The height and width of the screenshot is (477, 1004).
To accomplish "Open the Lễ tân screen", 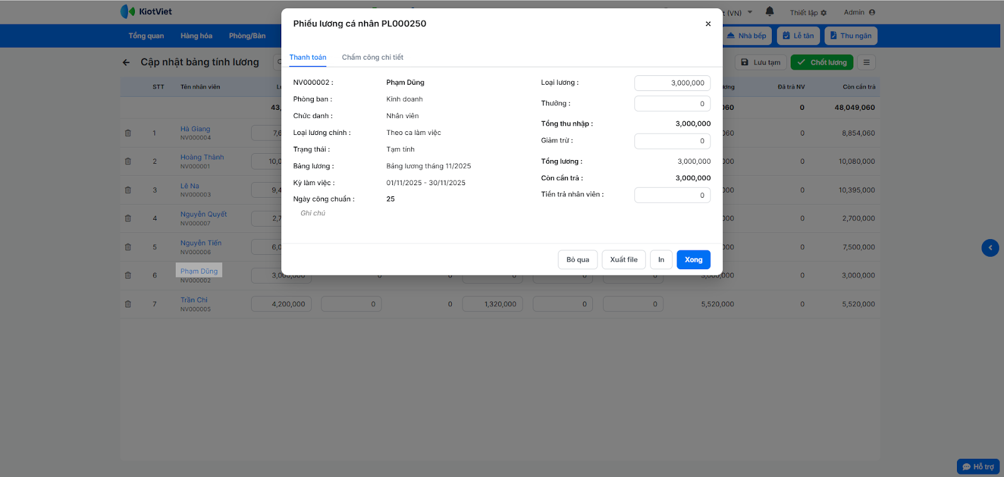I will [x=798, y=36].
